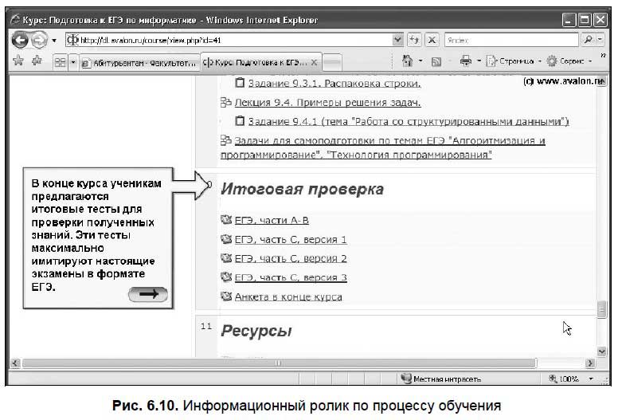618x420 pixels.
Task: Open the search provider dropdown arrow
Action: point(600,39)
